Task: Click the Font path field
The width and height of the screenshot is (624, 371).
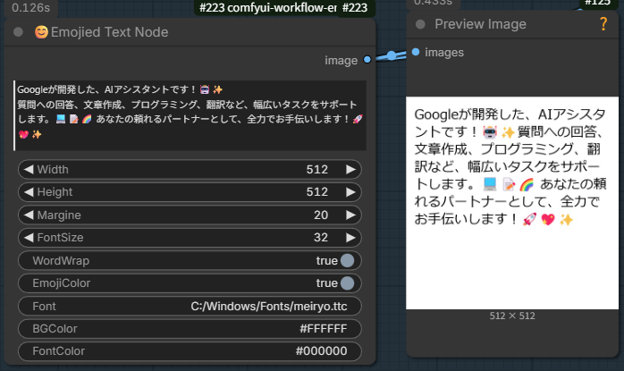Action: coord(190,306)
